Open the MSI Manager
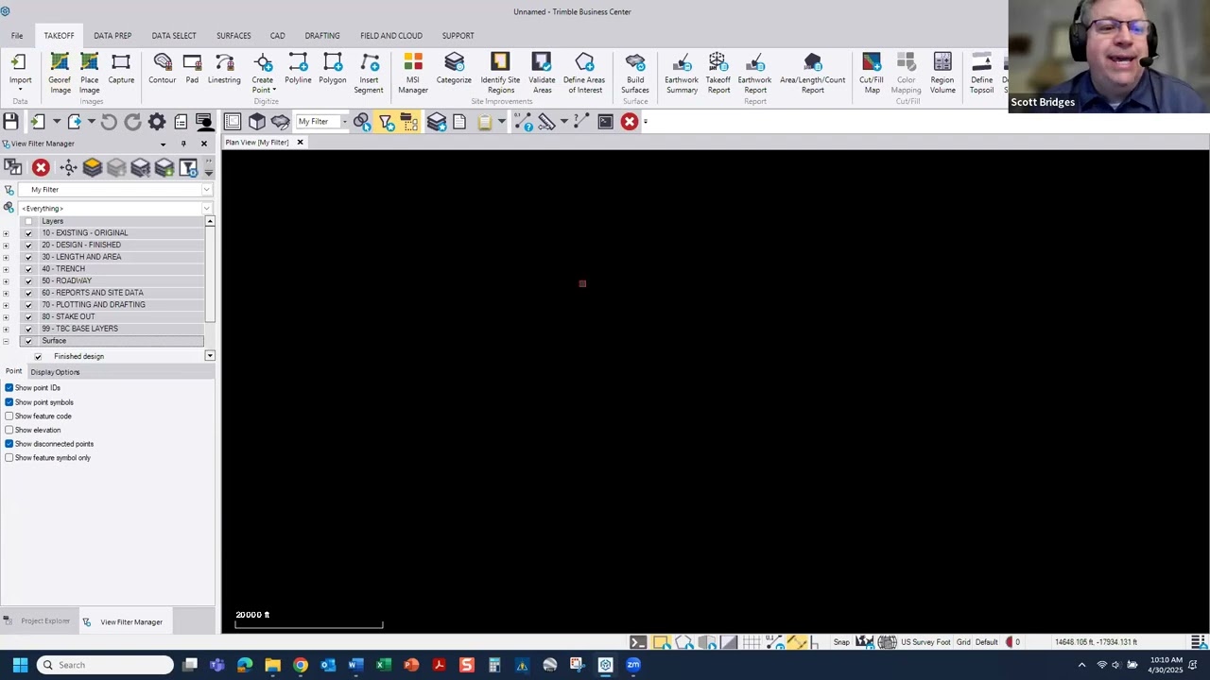 point(413,73)
